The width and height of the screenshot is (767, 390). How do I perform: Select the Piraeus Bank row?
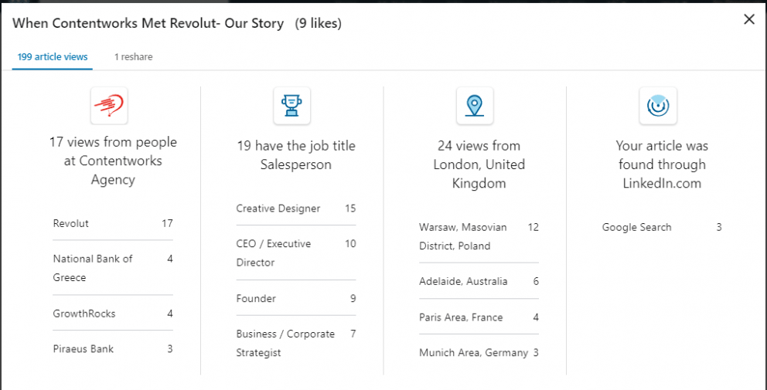pyautogui.click(x=113, y=349)
